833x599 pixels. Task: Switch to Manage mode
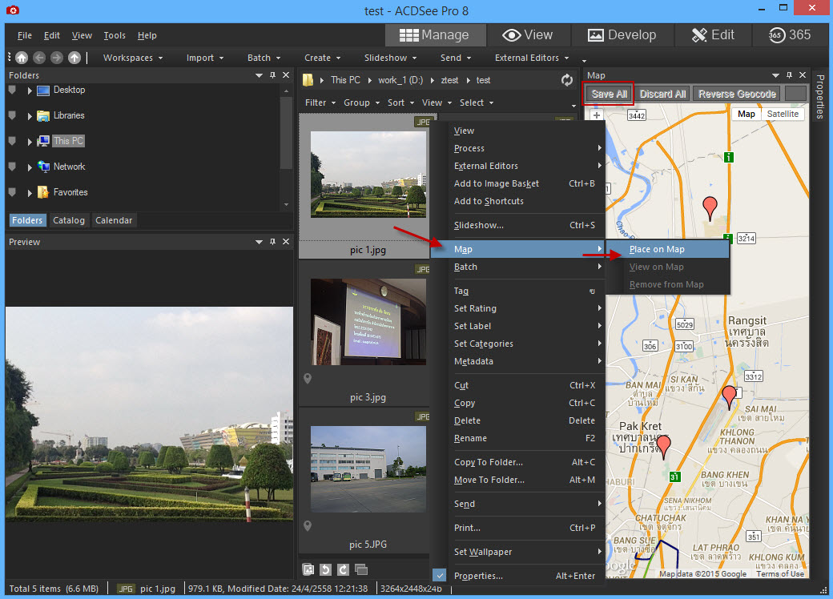(435, 35)
